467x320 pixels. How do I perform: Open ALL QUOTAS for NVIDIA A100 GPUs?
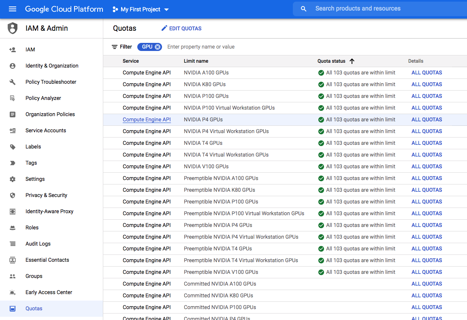(x=426, y=73)
